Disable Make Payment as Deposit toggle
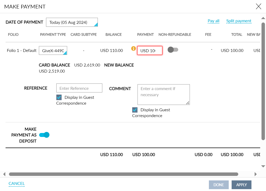 pyautogui.click(x=44, y=135)
